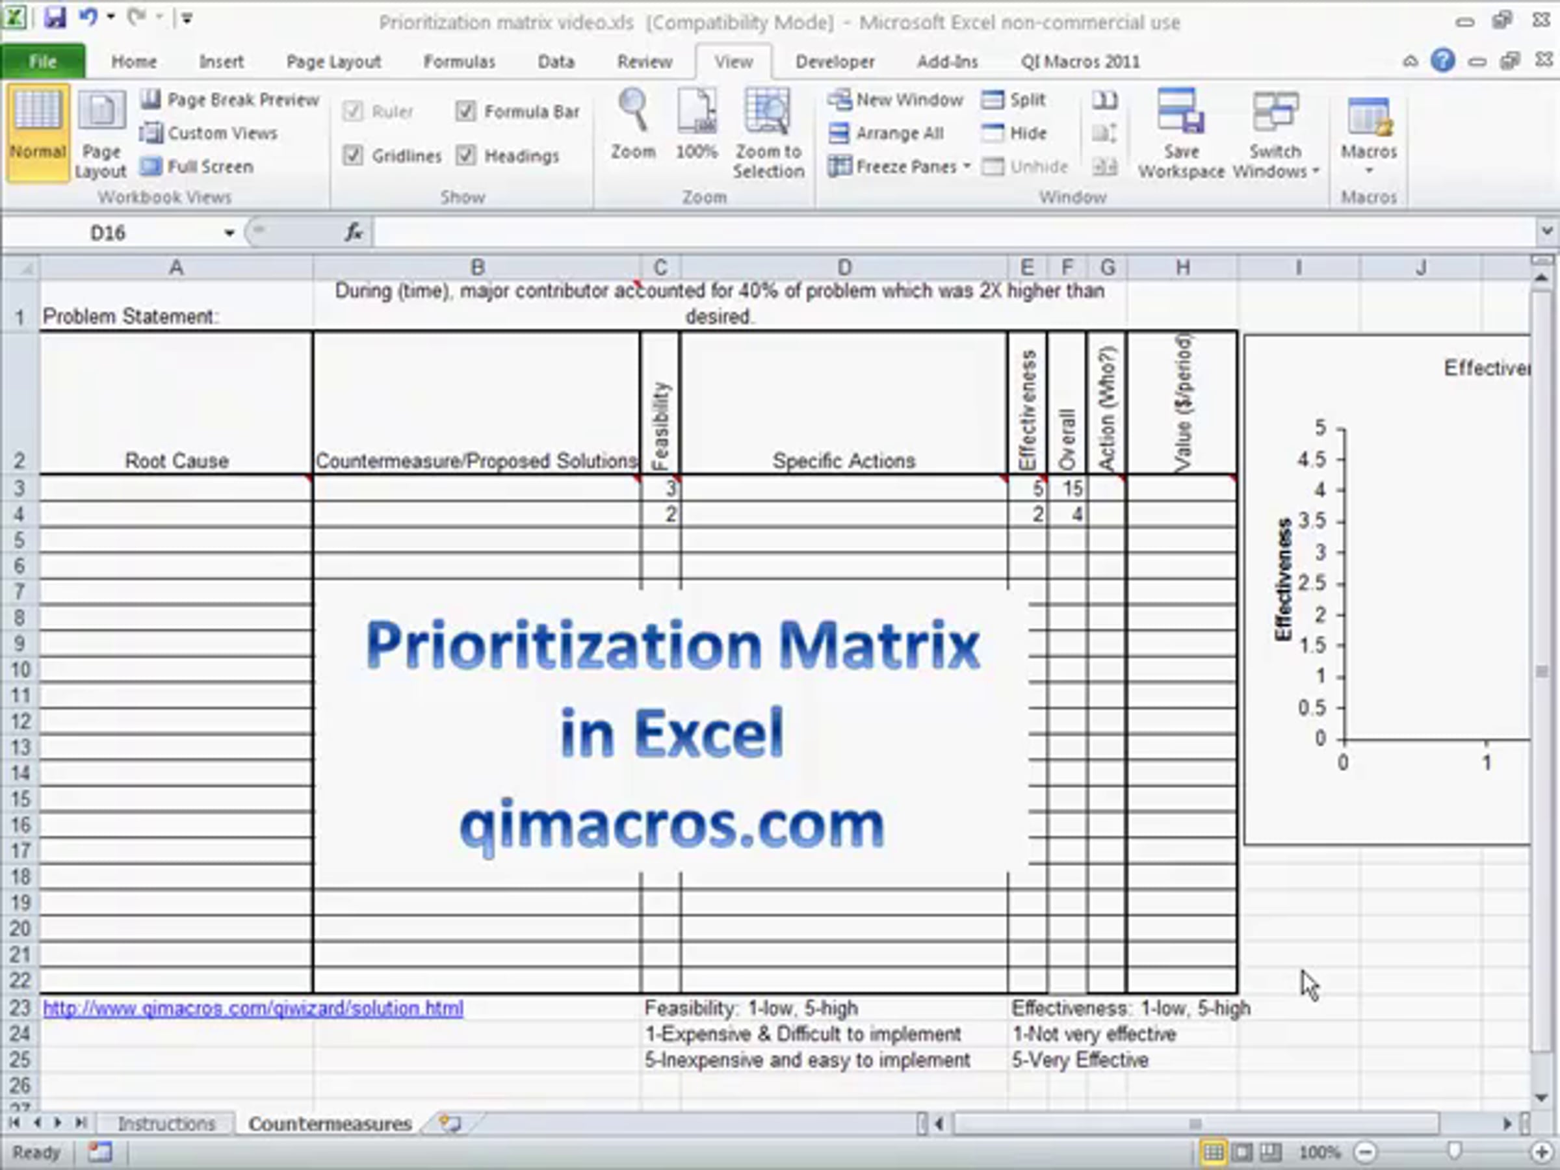Viewport: 1560px width, 1170px height.
Task: Click Zoom to Selection
Action: 768,133
